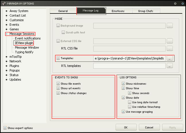Image resolution: width=186 pixels, height=133 pixels.
Task: Select Games in options tree
Action: tap(14, 29)
